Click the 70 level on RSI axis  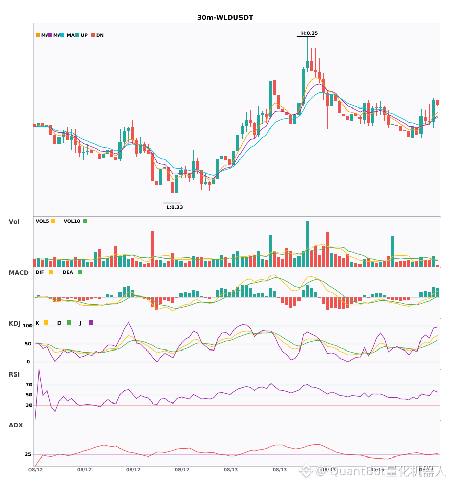point(29,385)
